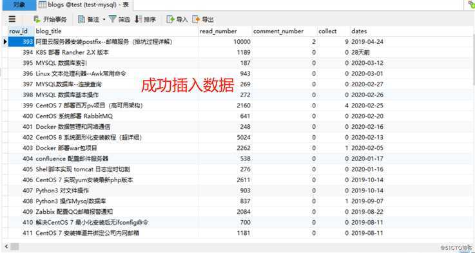Select row_id cell 397
Screen dimensions: 475x253
click(21, 84)
